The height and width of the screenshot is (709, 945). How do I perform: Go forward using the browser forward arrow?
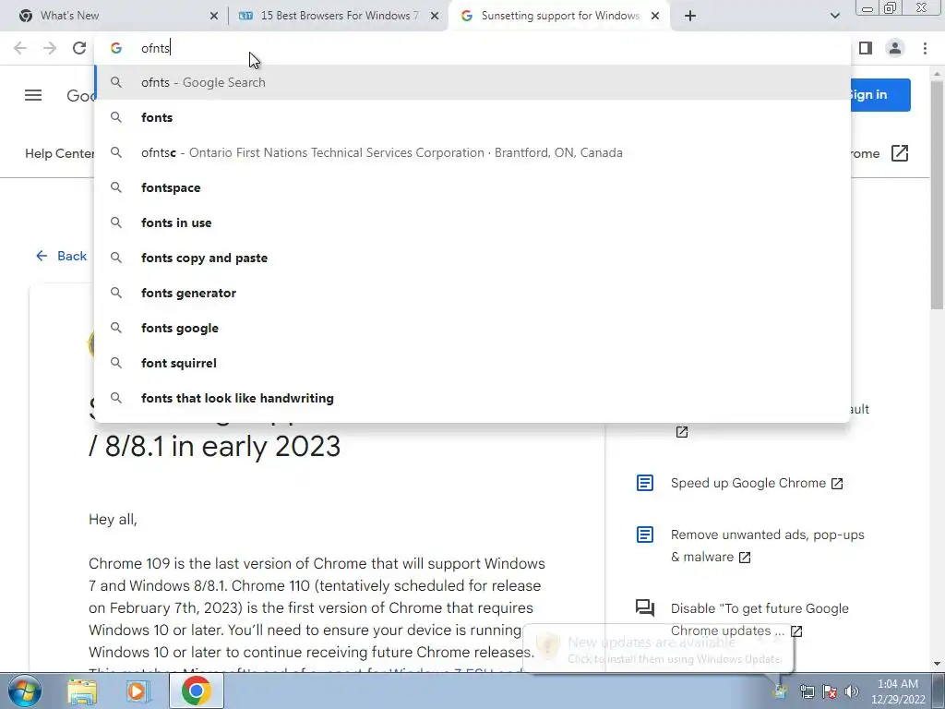coord(50,48)
